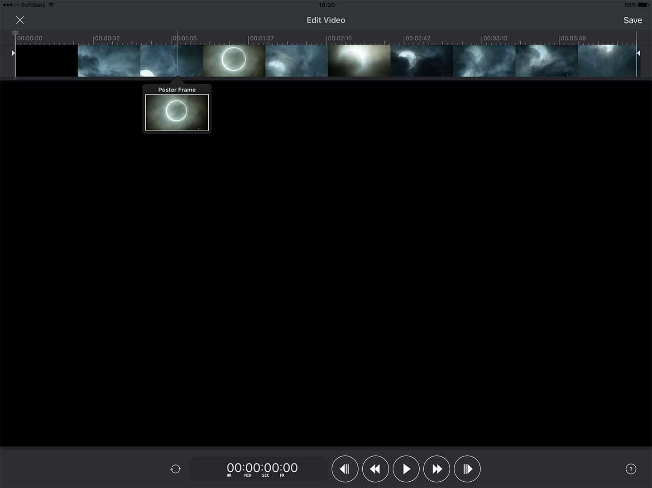Toggle the loop playback icon
Screen dimensions: 652x488
coord(176,469)
